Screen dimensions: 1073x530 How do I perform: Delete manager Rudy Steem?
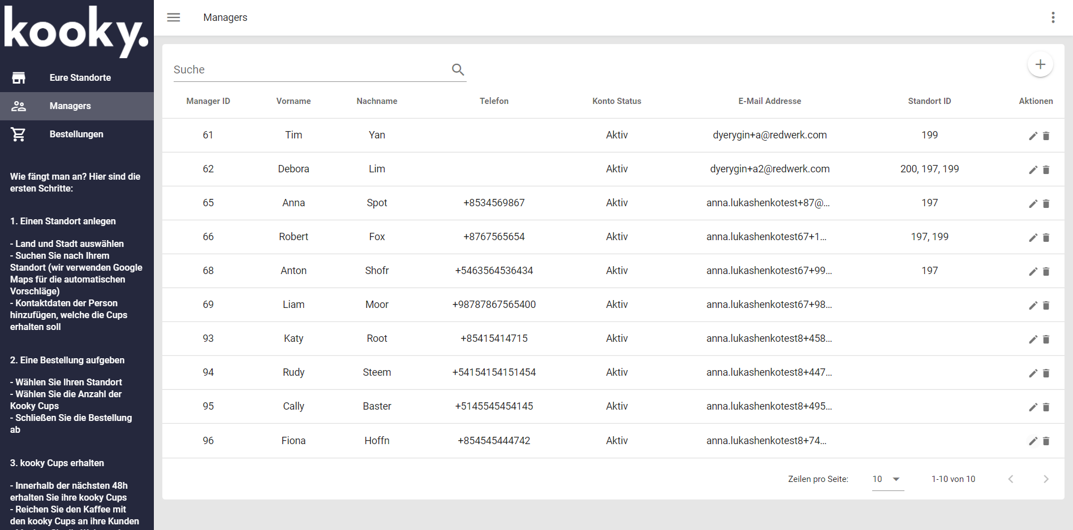1046,373
